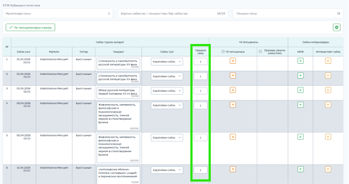Add homework for the 01.04.2026 lesson
Screen dimensions: 349x184
(x=233, y=61)
